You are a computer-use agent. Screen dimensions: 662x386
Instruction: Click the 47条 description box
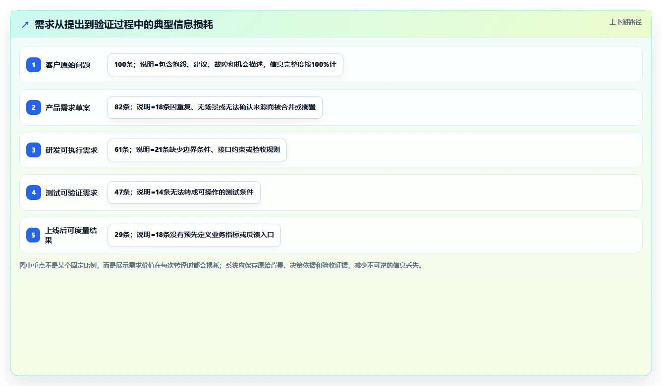(184, 193)
